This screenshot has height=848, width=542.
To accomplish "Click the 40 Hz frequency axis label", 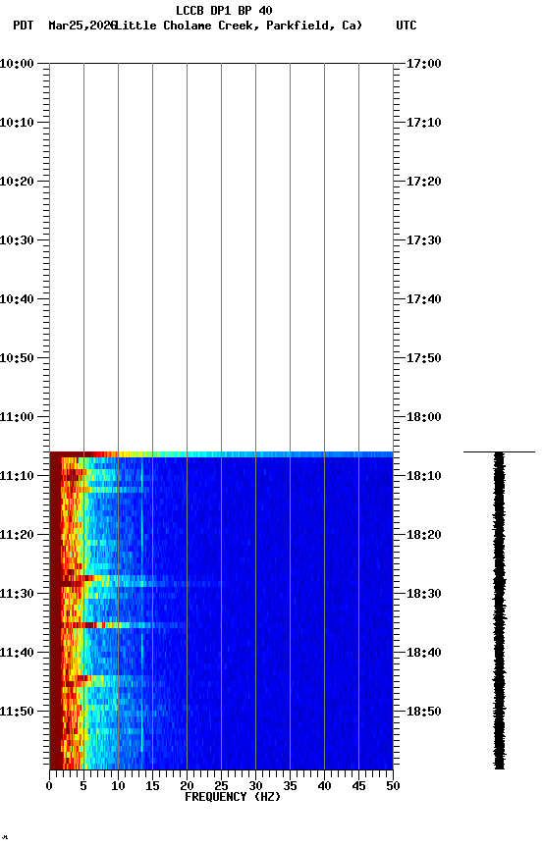I will (x=324, y=786).
